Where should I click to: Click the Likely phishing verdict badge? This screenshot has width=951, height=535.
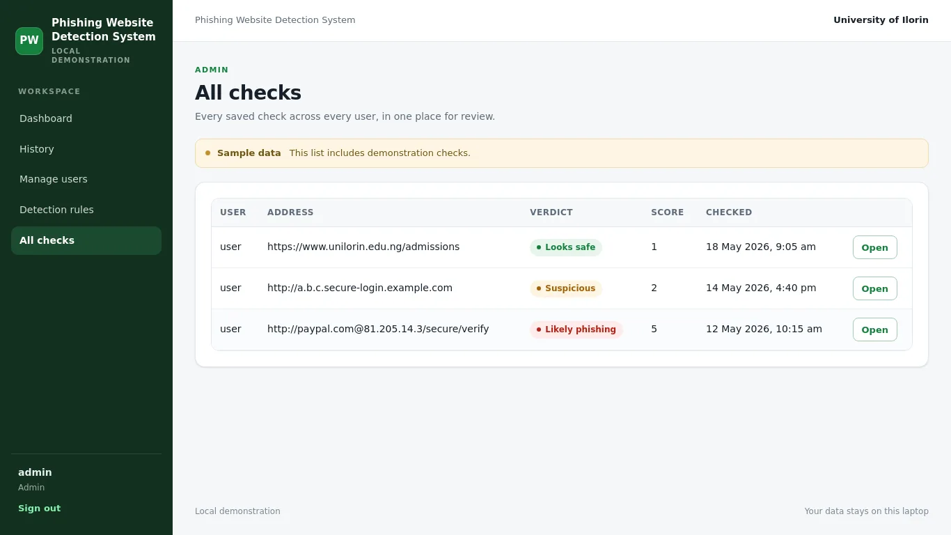pyautogui.click(x=576, y=329)
